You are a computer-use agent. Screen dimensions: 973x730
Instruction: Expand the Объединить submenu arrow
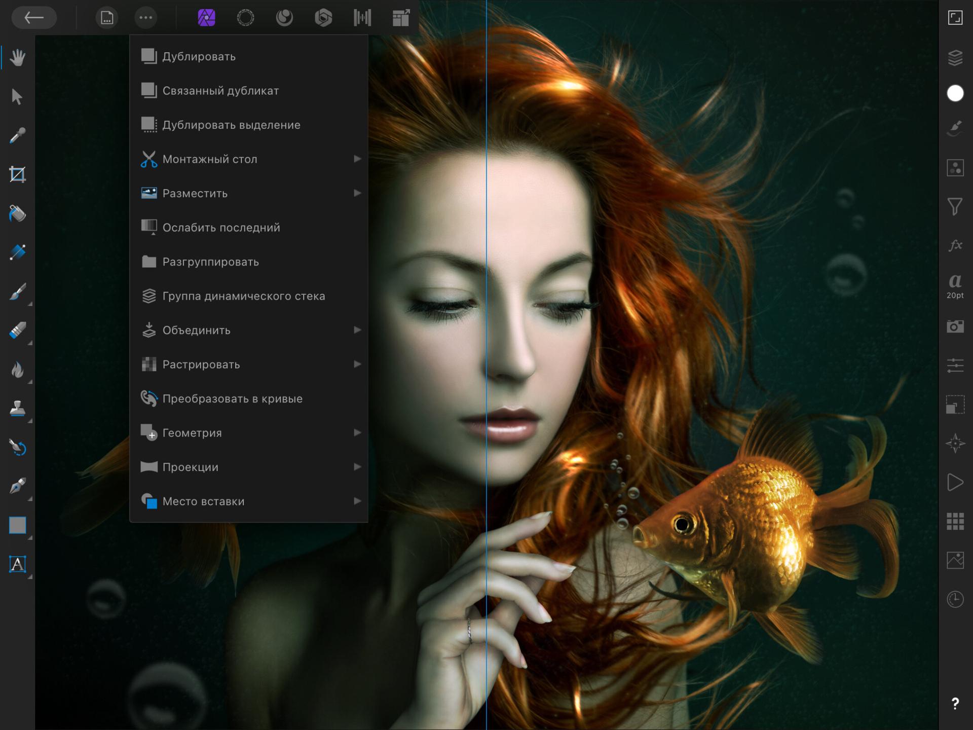(357, 330)
